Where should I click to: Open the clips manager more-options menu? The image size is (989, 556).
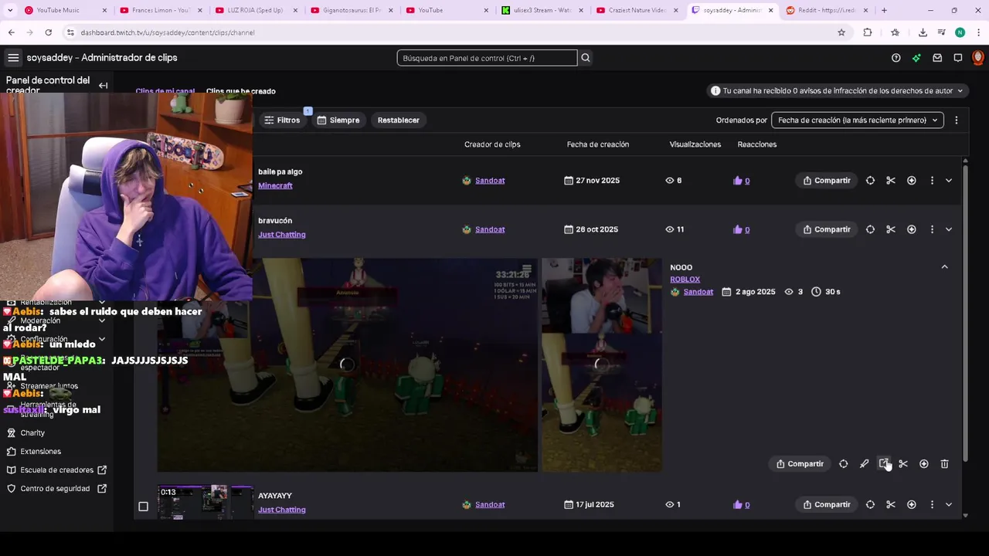(x=957, y=120)
